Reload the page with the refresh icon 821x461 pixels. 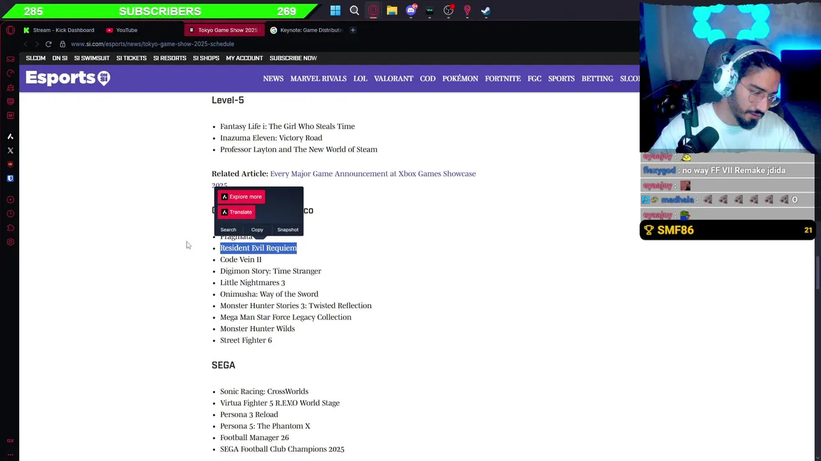click(x=48, y=44)
